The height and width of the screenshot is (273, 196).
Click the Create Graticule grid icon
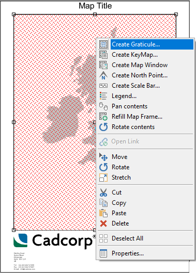coord(103,44)
